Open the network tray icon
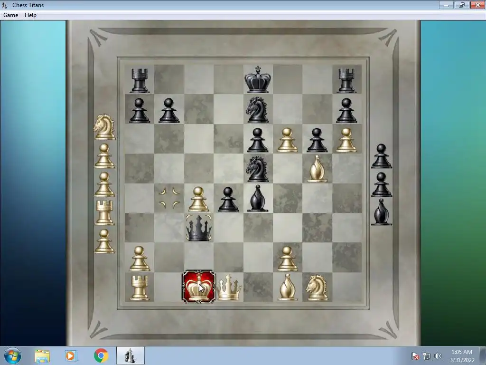This screenshot has height=365, width=486. point(427,356)
